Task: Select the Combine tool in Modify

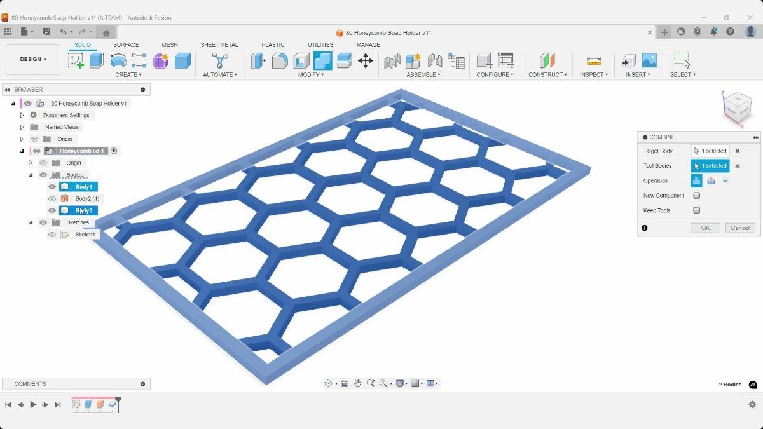Action: pos(322,60)
